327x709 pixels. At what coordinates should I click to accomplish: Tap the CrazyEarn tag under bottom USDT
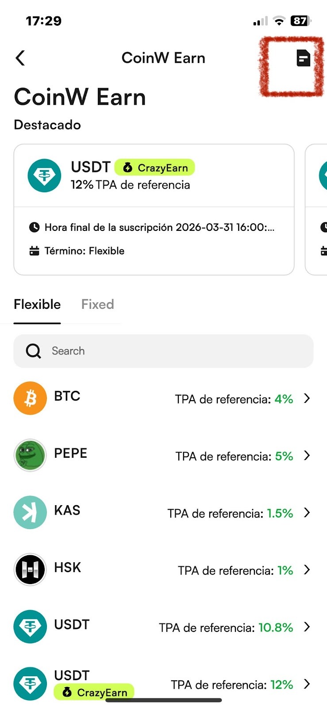(94, 692)
